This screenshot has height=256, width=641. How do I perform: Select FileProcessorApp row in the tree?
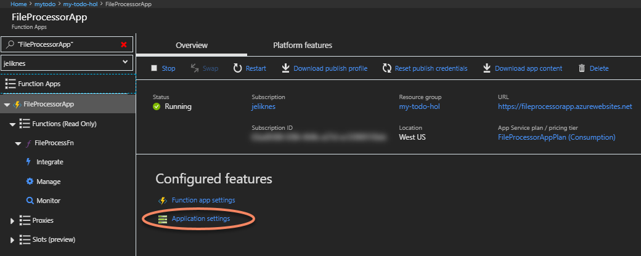coord(68,104)
